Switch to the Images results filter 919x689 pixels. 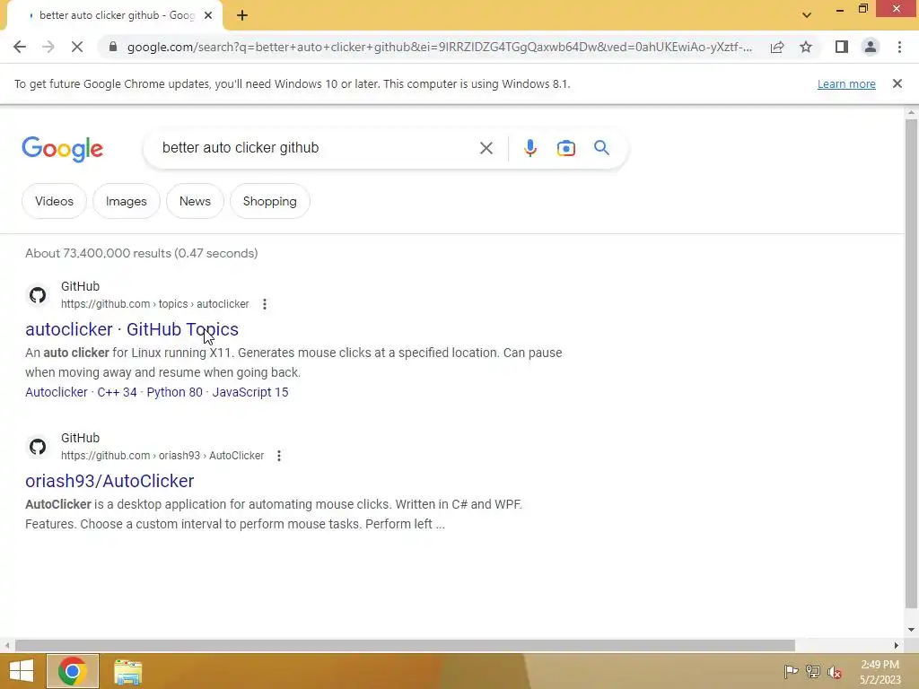[x=126, y=201]
